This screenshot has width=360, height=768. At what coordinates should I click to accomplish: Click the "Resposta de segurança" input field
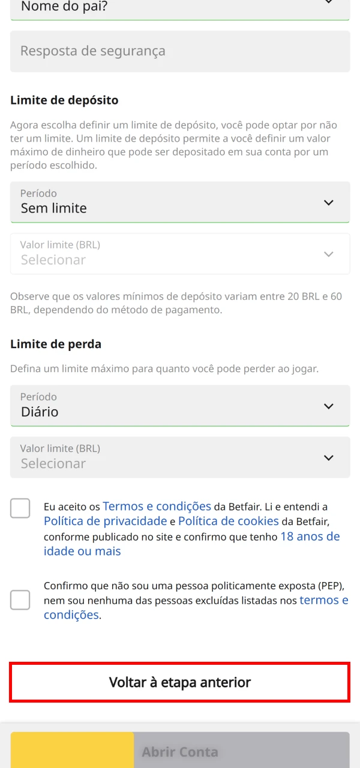[180, 51]
